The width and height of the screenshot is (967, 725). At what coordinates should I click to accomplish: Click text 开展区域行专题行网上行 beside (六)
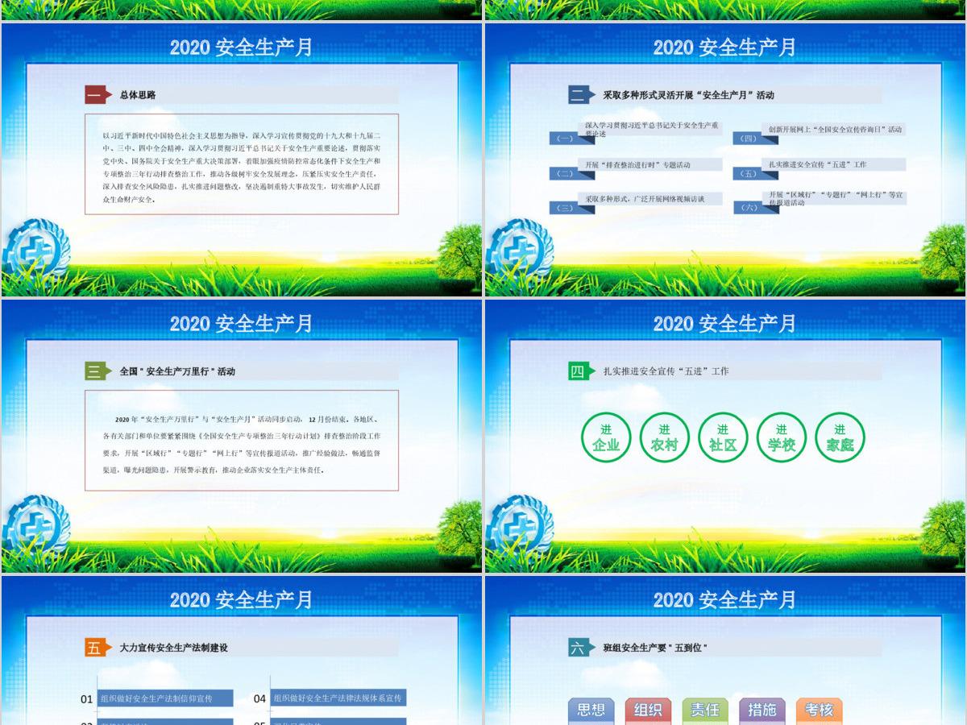[836, 199]
